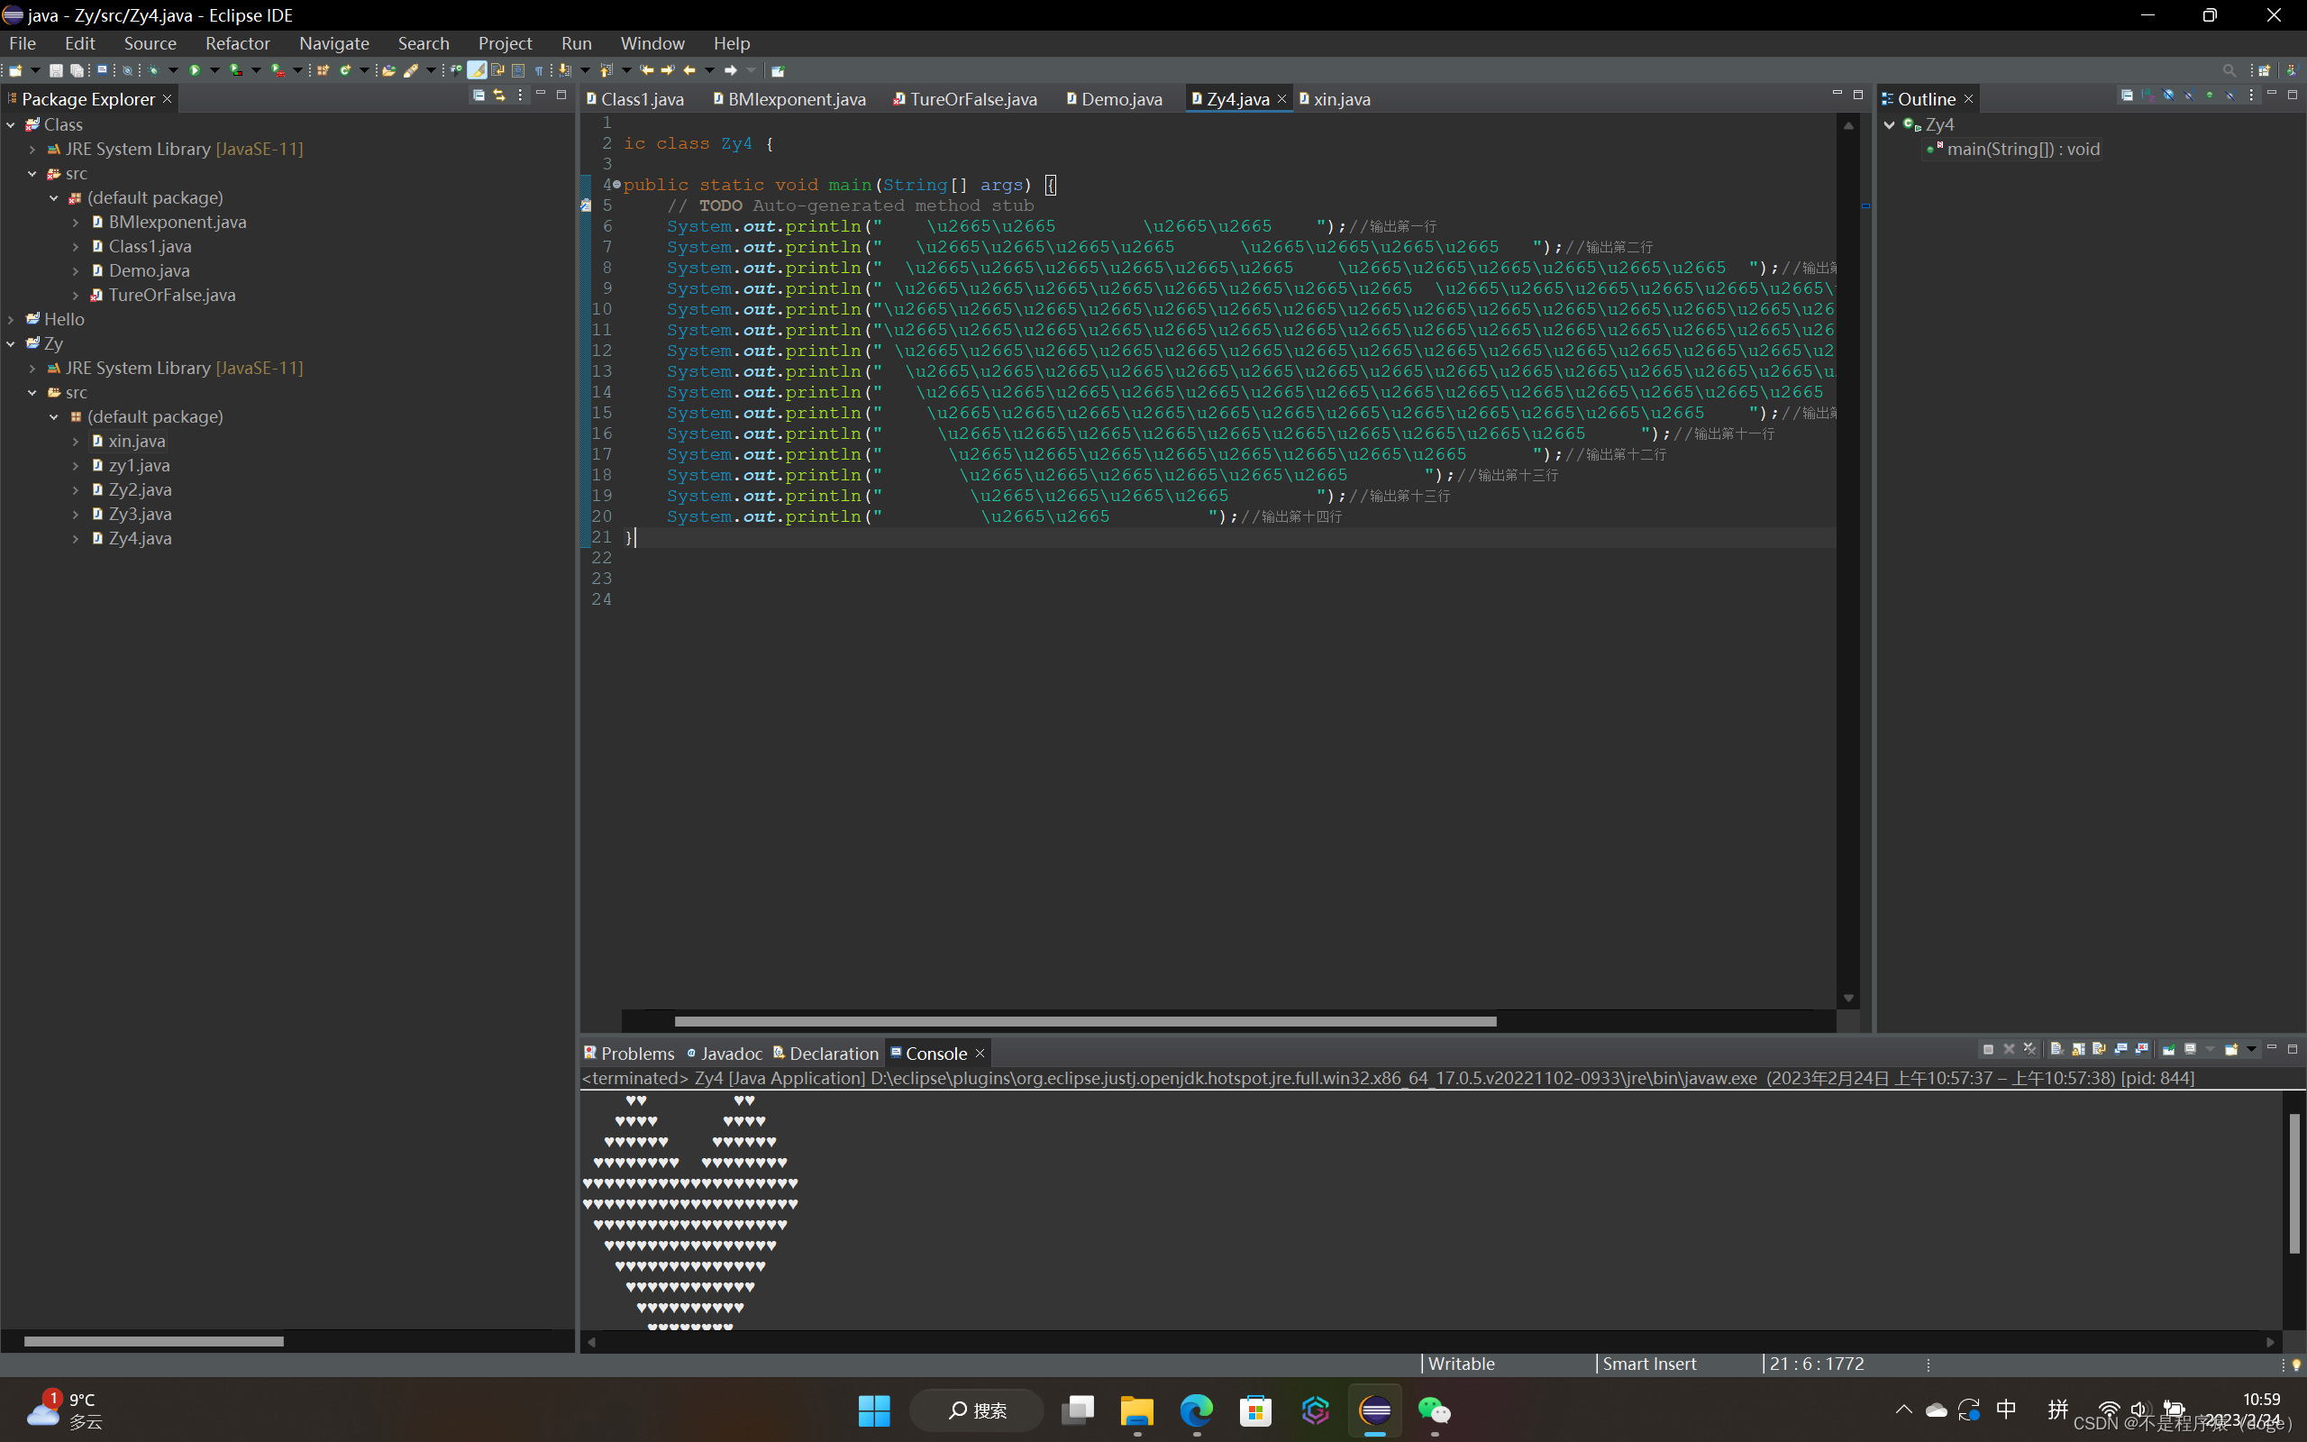This screenshot has width=2307, height=1442.
Task: Open the Problems view tab
Action: 636,1053
